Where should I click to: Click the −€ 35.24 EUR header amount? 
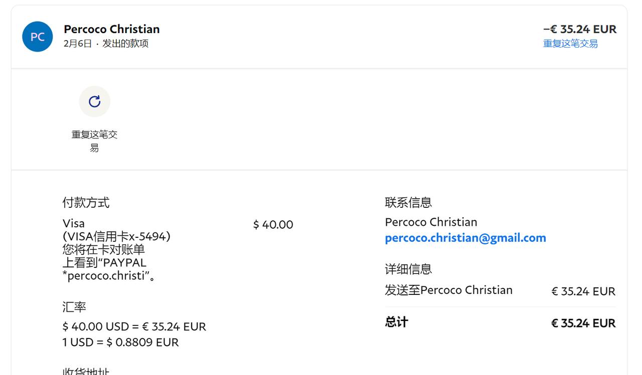[x=580, y=29]
